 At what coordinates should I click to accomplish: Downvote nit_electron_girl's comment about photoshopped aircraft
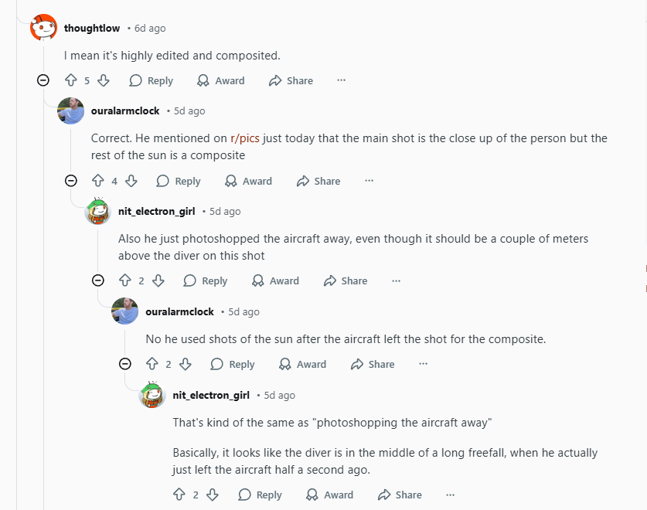tap(158, 281)
